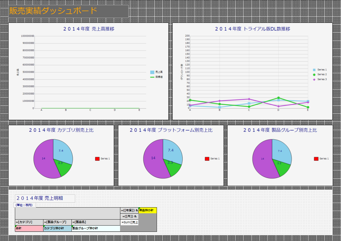
Task: Click the 売上高 legend blue swatch
Action: click(x=152, y=72)
